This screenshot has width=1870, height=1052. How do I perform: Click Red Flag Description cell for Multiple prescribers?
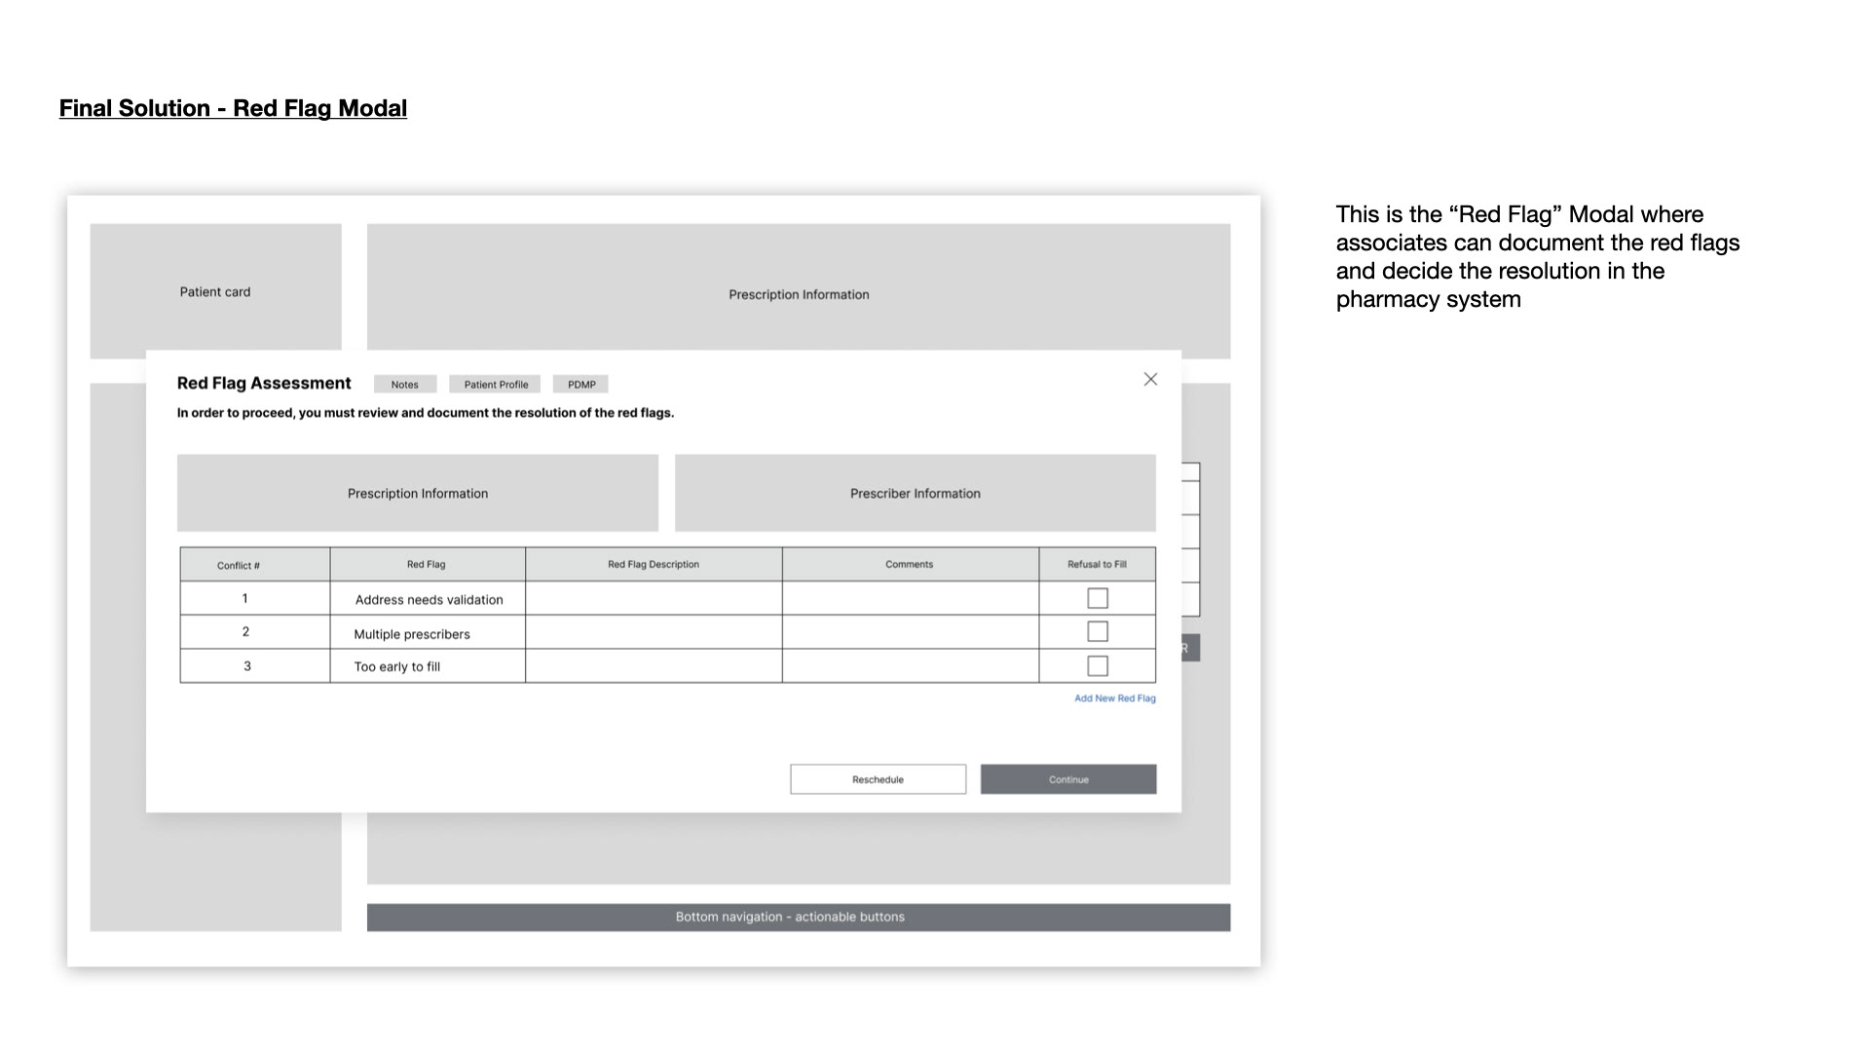654,632
